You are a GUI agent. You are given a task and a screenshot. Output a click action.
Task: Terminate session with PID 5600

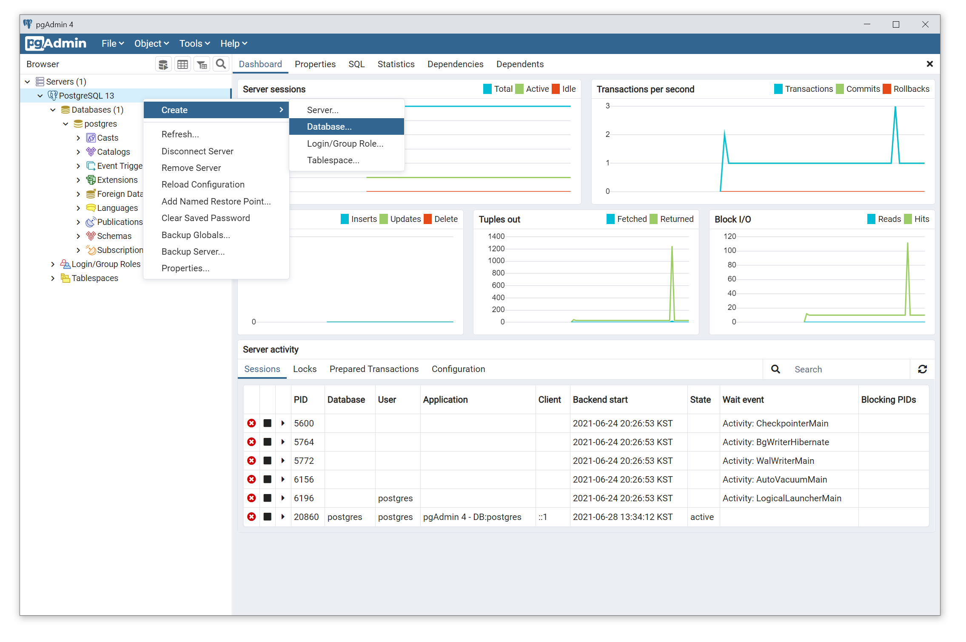coord(251,423)
